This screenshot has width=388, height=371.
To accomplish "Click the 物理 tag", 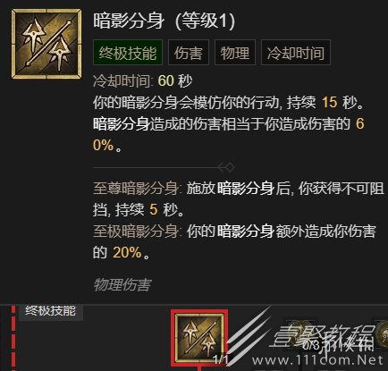I will pyautogui.click(x=235, y=53).
